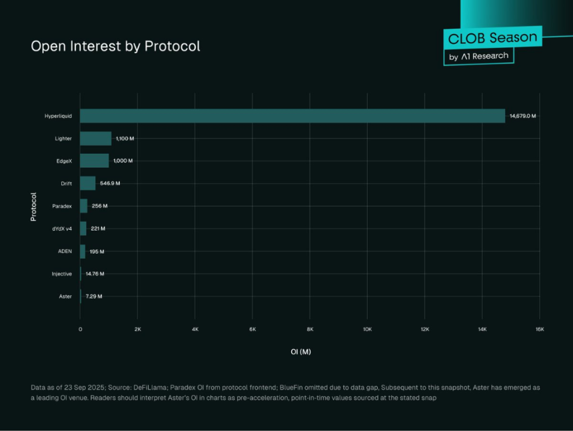Open the by A1 Research label

pos(478,56)
